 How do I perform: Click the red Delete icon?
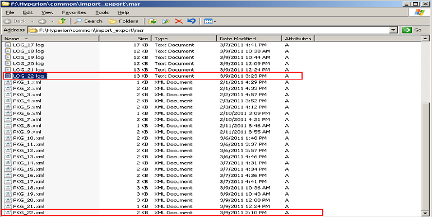click(x=179, y=21)
